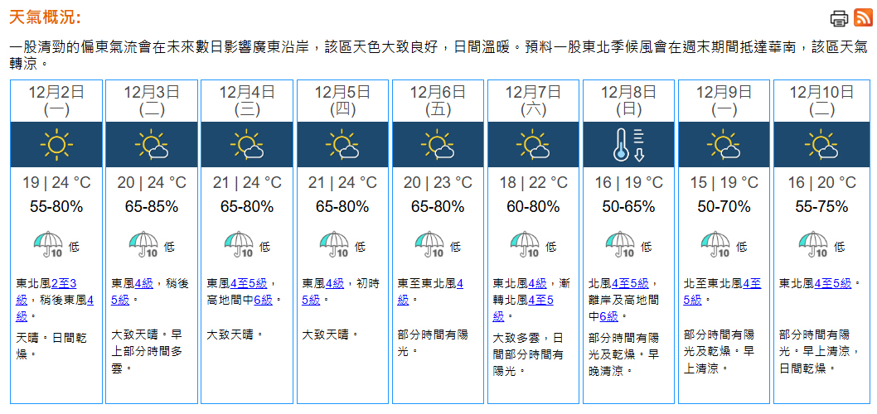The height and width of the screenshot is (414, 877).
Task: Click the 5級 link in 12月3日 forecast
Action: pyautogui.click(x=120, y=300)
